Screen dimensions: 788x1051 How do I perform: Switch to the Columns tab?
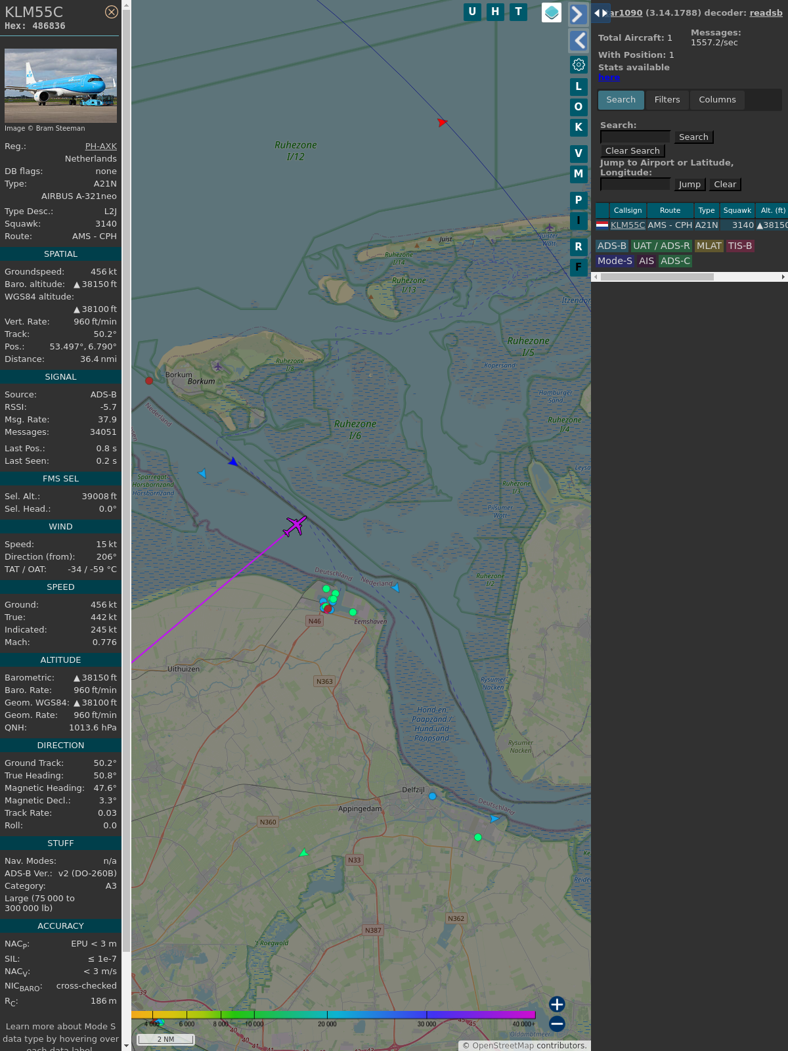click(717, 100)
